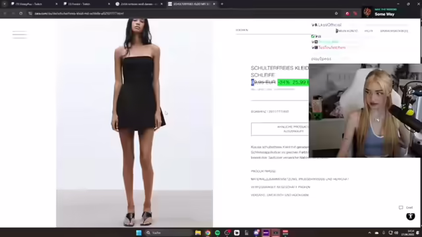Open the Zara hamburger menu
Screen dimensions: 422x237
point(19,35)
